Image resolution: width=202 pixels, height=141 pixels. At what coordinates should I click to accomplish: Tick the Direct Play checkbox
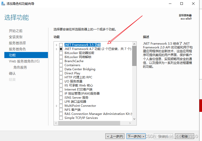[61, 73]
